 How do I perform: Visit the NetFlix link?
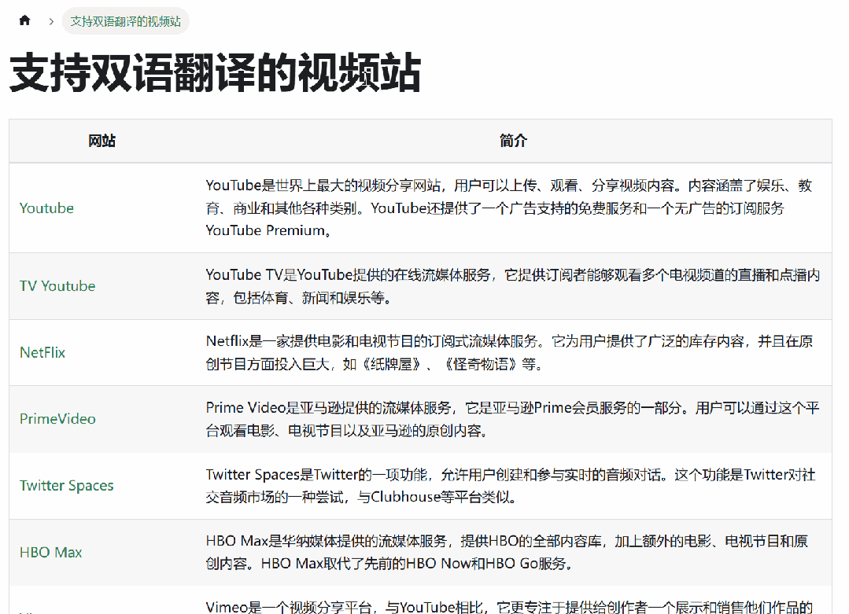42,353
